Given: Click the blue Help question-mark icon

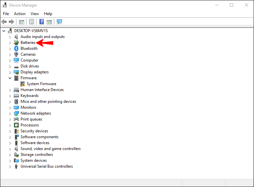Looking at the screenshot, I should pyautogui.click(x=42, y=22).
